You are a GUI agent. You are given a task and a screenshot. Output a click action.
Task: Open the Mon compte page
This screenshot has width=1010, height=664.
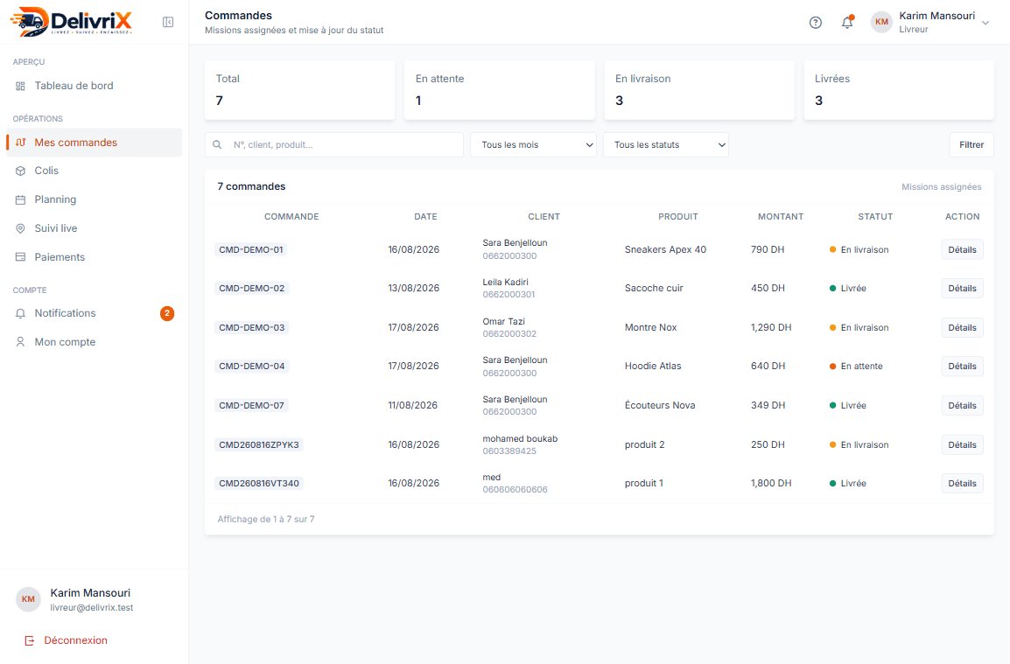pos(94,342)
